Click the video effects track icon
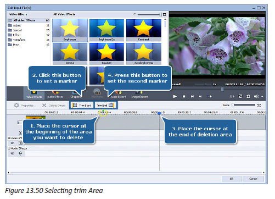The image size is (275, 199). (x=20, y=143)
